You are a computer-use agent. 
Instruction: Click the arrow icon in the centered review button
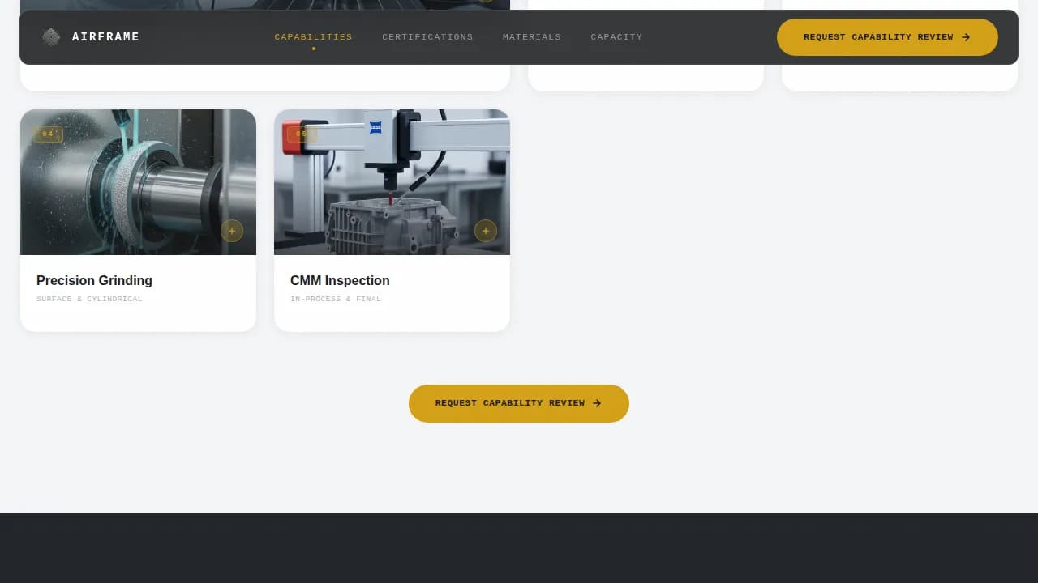click(x=597, y=402)
